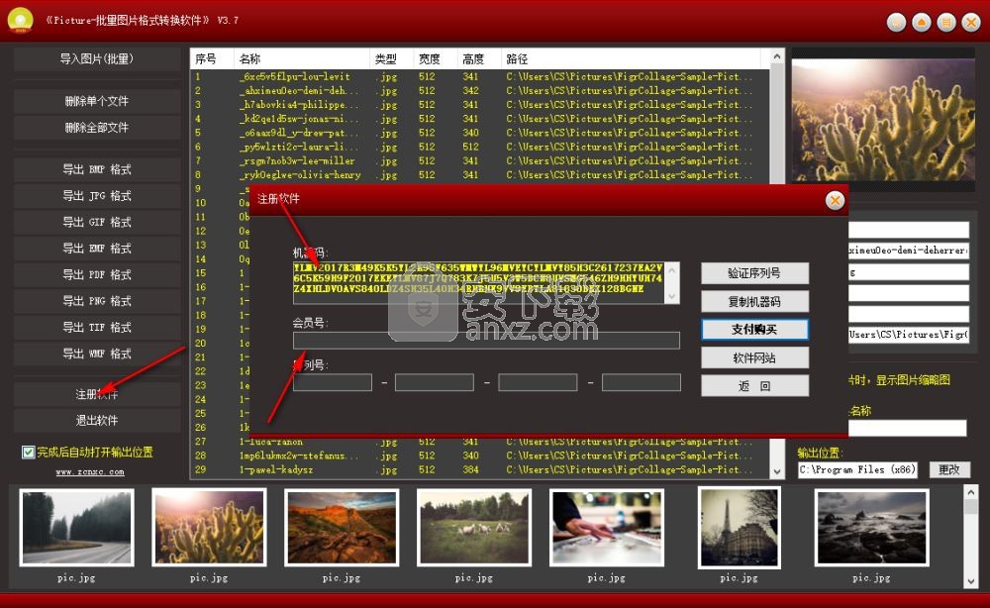The image size is (990, 608).
Task: Open 软件网站 button
Action: point(754,357)
